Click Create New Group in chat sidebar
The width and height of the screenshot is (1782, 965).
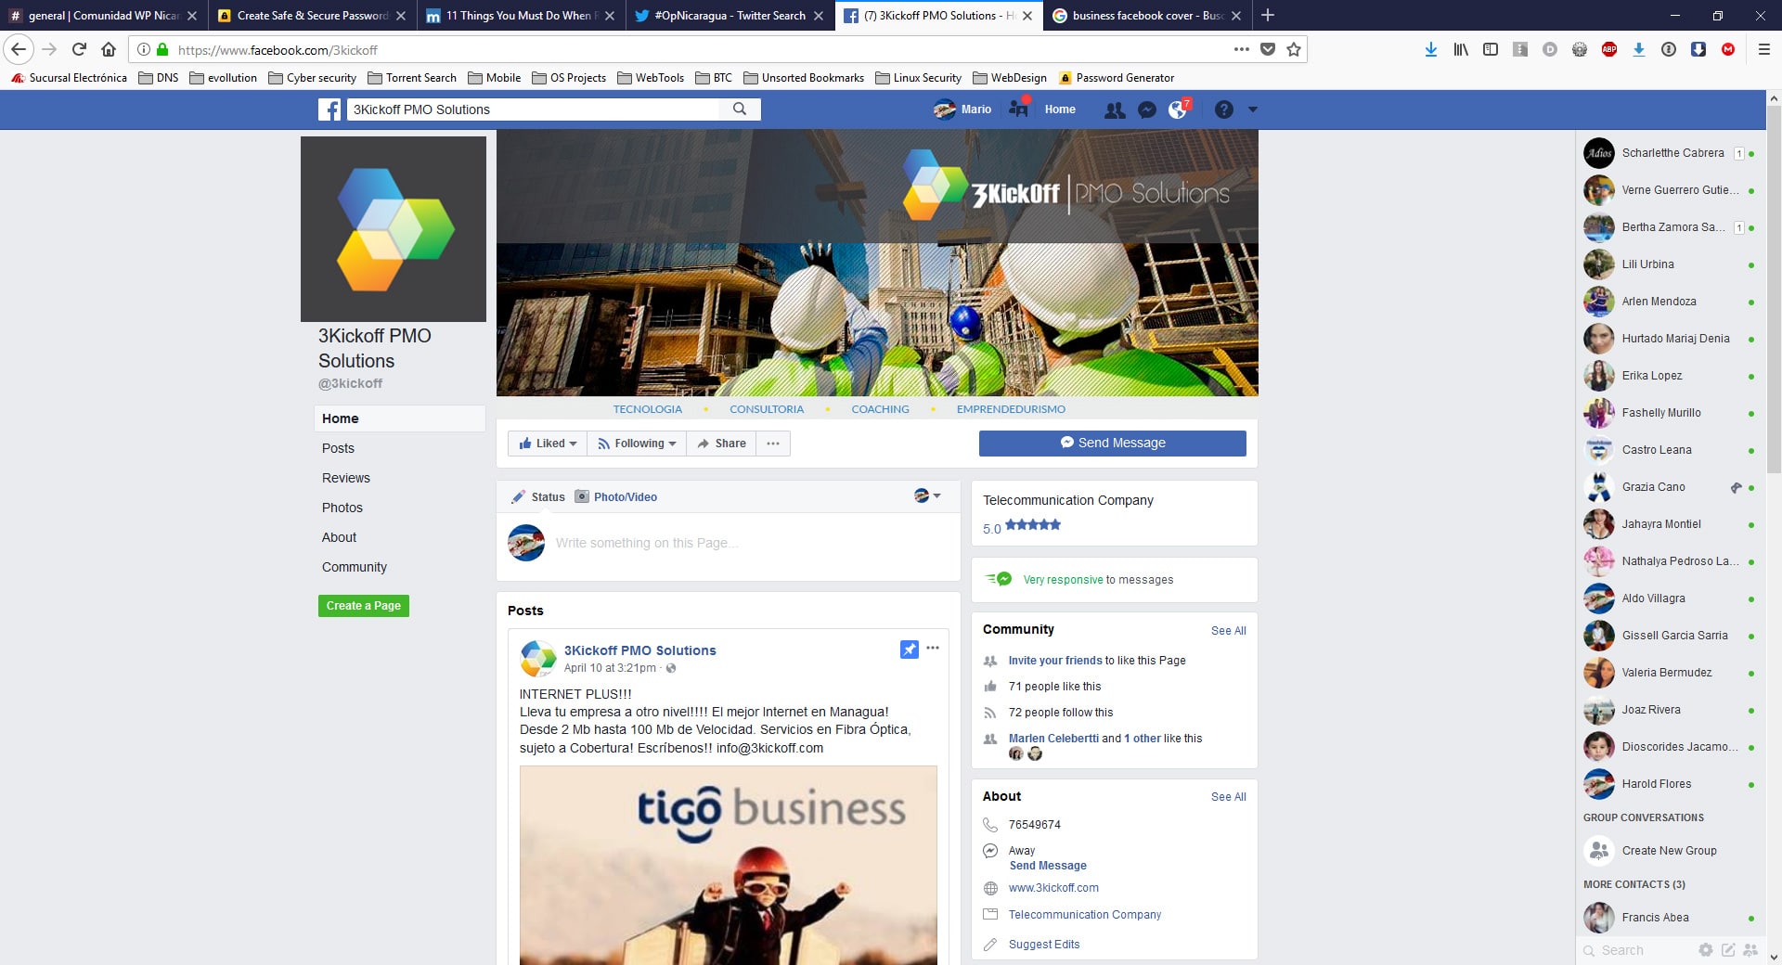coord(1668,851)
